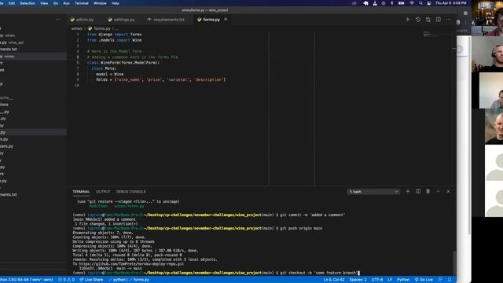This screenshot has width=503, height=283.
Task: Open notifications bell in status bar
Action: click(x=450, y=280)
